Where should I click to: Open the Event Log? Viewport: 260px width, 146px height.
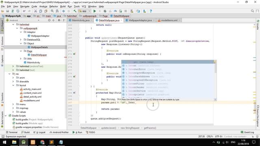pos(247,132)
